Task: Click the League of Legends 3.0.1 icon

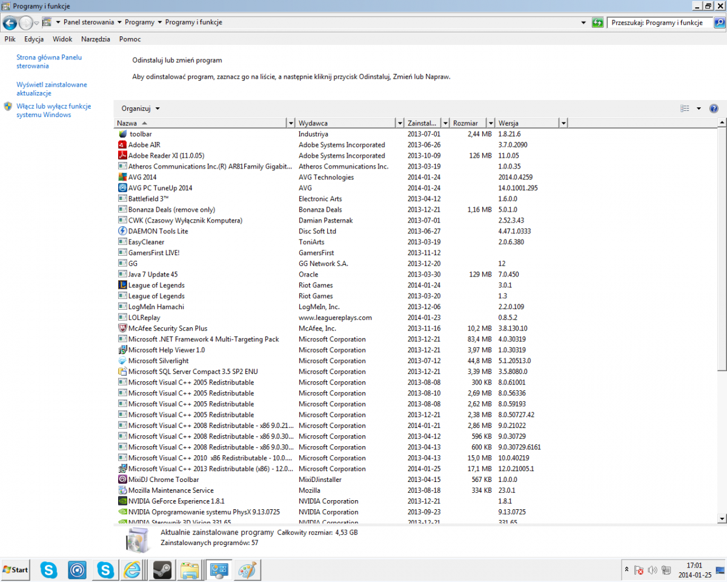Action: [x=123, y=285]
